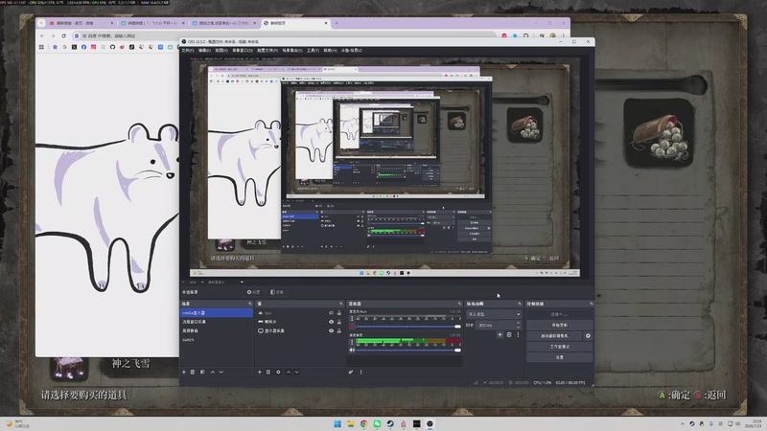Open the fade transition type dropdown
The width and height of the screenshot is (767, 431).
[x=494, y=314]
